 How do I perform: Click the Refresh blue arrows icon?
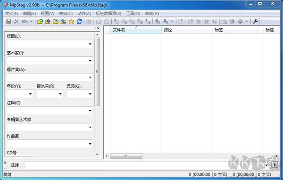79,22
